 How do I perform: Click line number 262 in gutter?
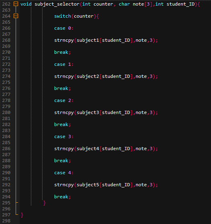tap(6, 4)
